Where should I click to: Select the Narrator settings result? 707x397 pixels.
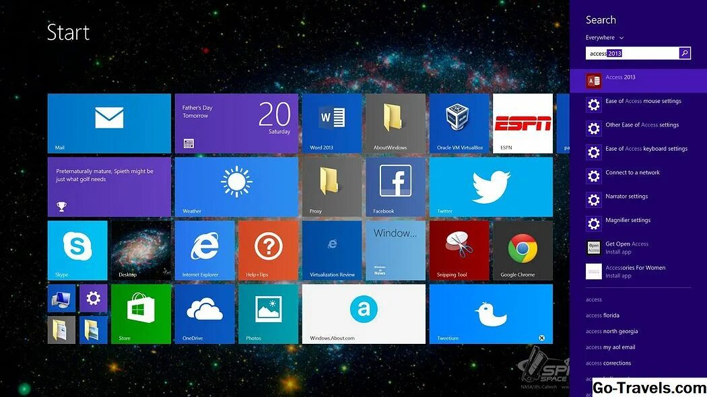638,200
